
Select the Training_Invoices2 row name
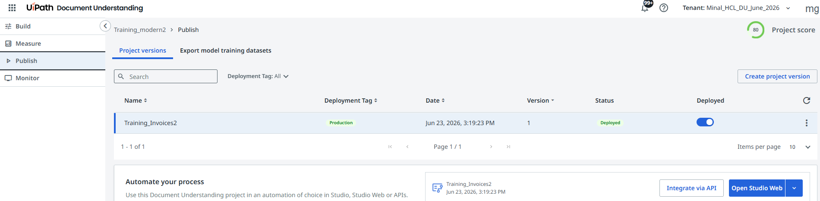click(x=151, y=123)
